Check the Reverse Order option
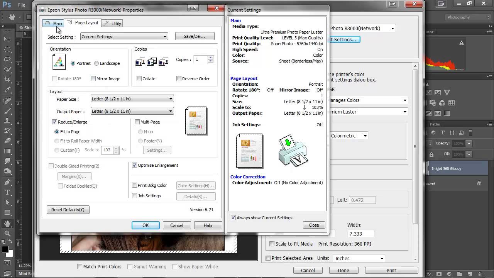The height and width of the screenshot is (278, 494). click(179, 79)
